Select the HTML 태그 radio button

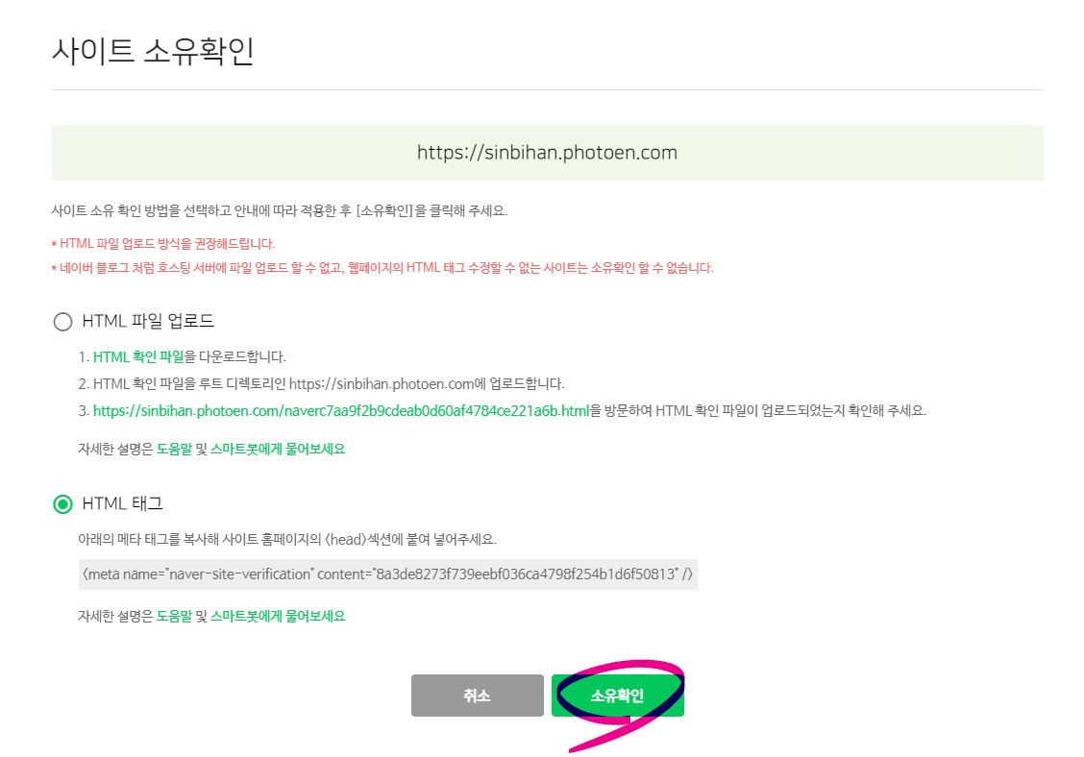click(62, 504)
